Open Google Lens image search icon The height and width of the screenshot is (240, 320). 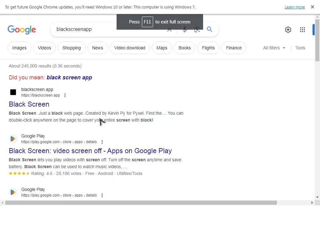coord(197,30)
